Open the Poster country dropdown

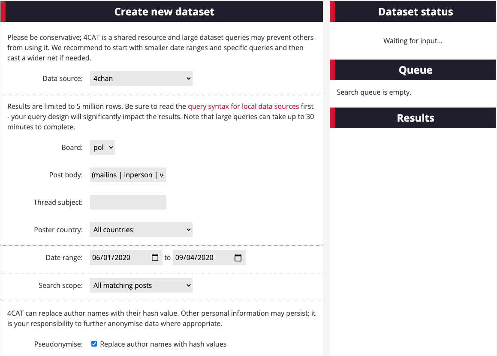(x=141, y=230)
